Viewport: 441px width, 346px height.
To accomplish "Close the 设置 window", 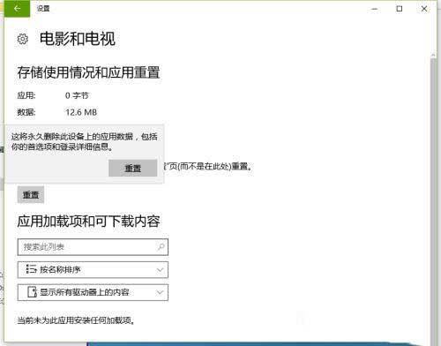I will coord(424,9).
